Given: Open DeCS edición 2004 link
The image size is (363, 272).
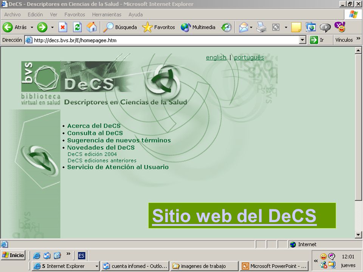Looking at the screenshot, I should 92,154.
